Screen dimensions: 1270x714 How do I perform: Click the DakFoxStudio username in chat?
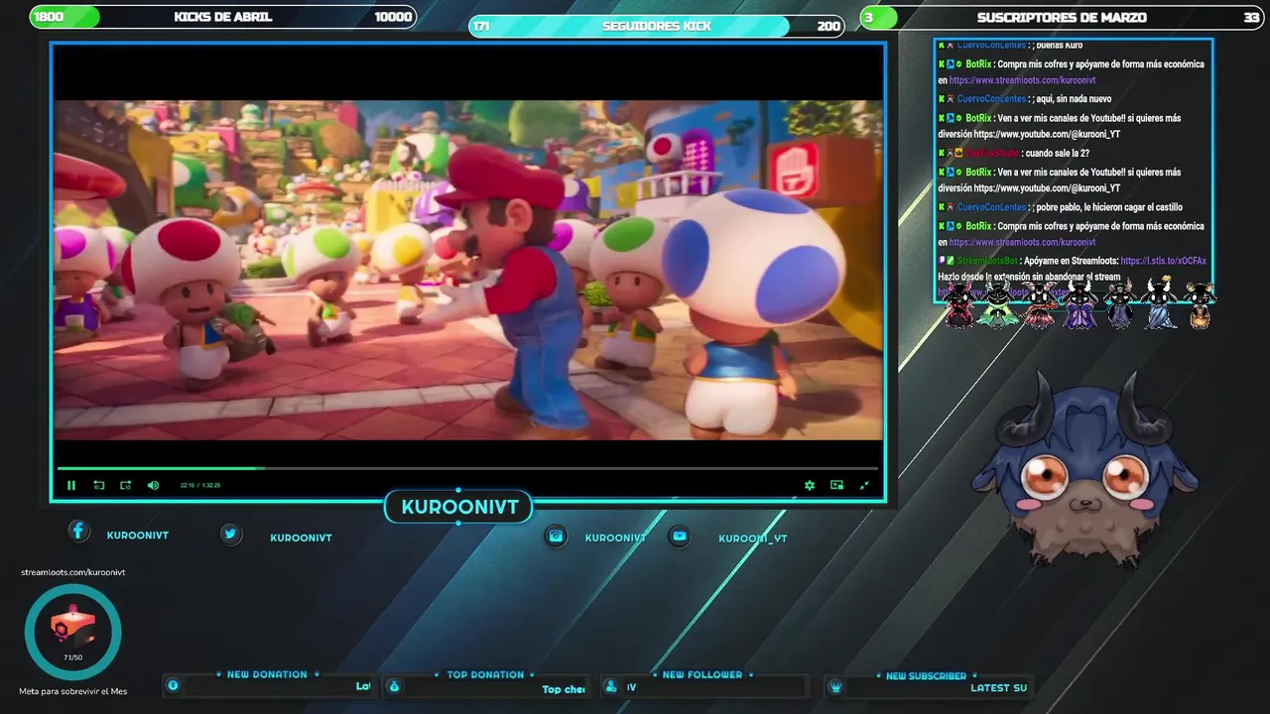(992, 153)
